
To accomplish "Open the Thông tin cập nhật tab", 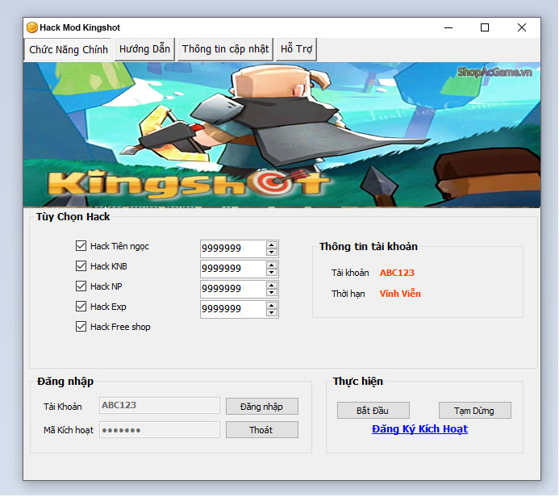I will 225,49.
